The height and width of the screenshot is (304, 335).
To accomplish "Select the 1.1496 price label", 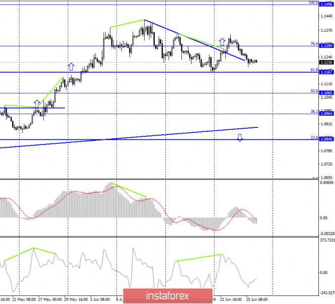I will pos(327,4).
